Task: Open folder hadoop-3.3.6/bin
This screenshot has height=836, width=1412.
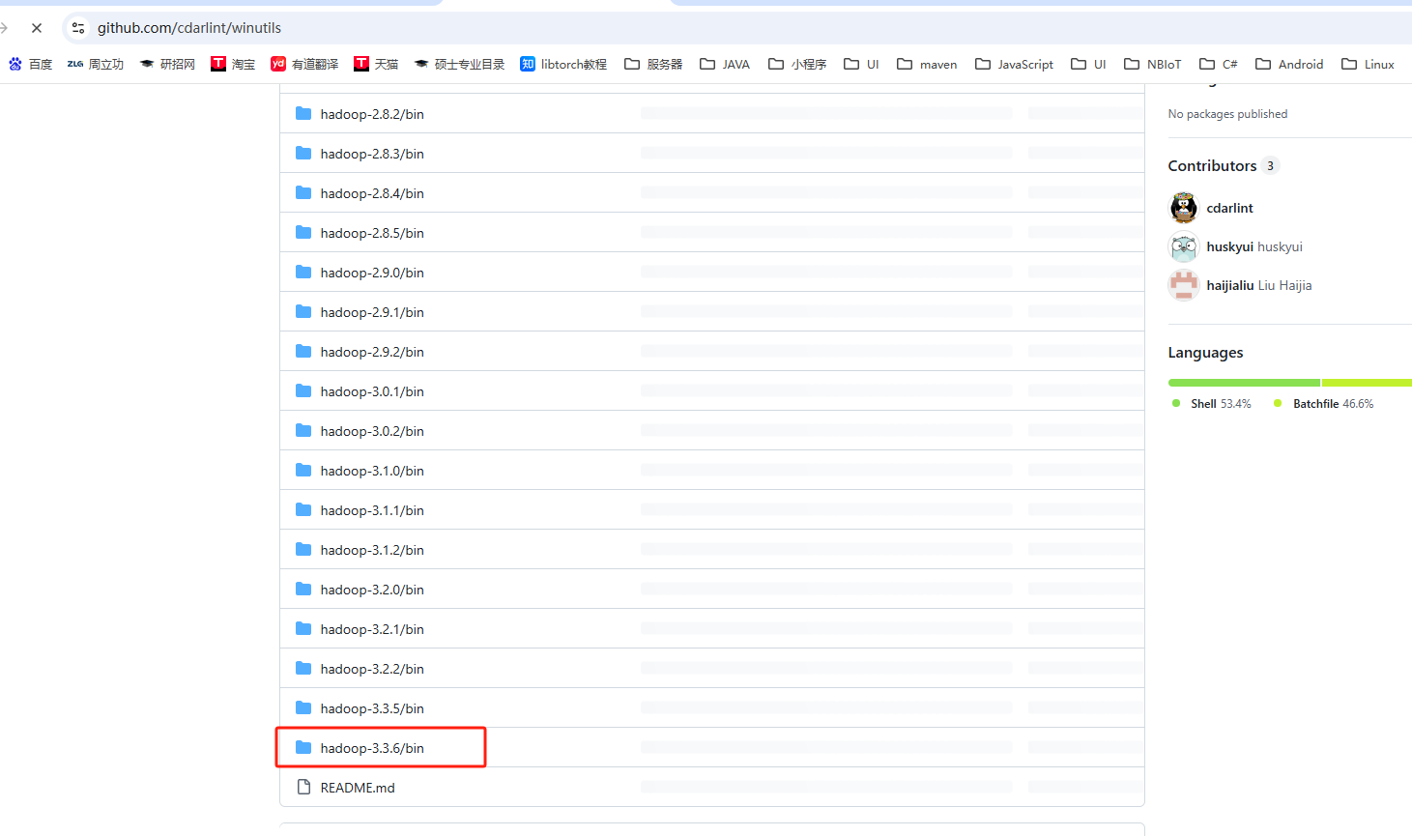Action: 372,748
